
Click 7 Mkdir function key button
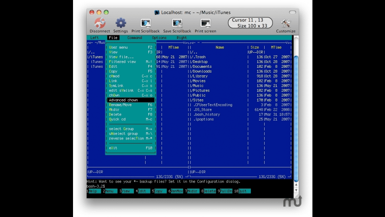192,191
